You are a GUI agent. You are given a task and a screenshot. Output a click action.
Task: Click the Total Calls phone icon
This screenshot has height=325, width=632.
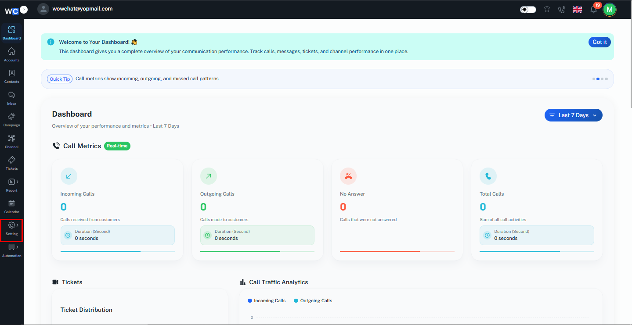pos(488,176)
